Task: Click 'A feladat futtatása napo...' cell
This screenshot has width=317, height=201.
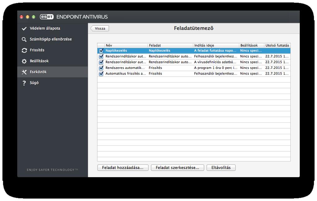Action: pyautogui.click(x=215, y=51)
